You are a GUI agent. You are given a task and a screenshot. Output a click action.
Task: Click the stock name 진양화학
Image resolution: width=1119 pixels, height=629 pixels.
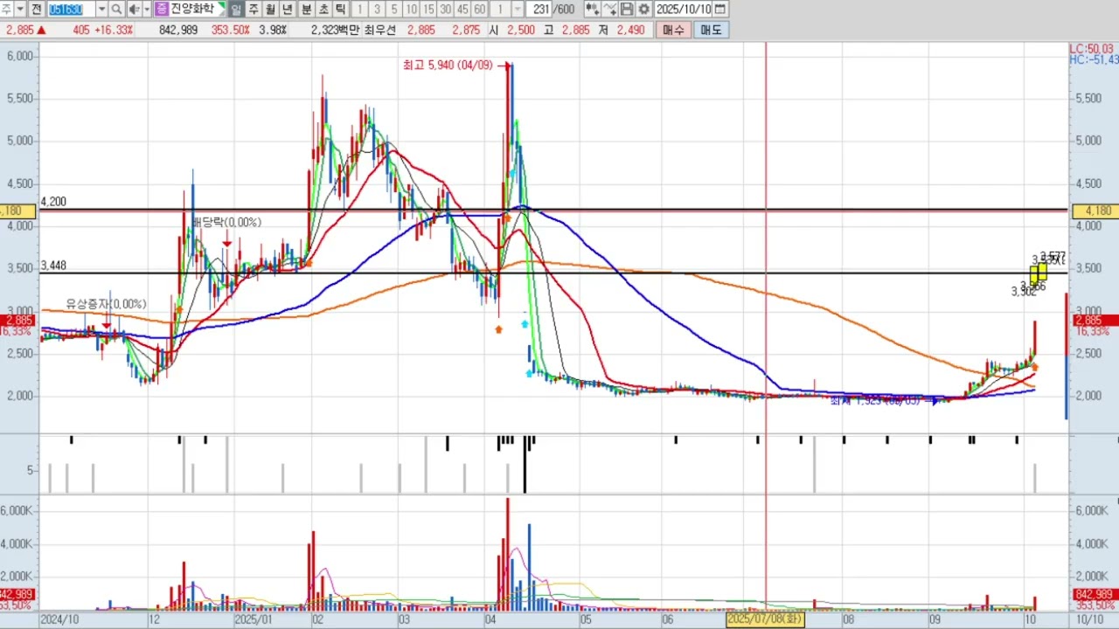click(x=192, y=9)
